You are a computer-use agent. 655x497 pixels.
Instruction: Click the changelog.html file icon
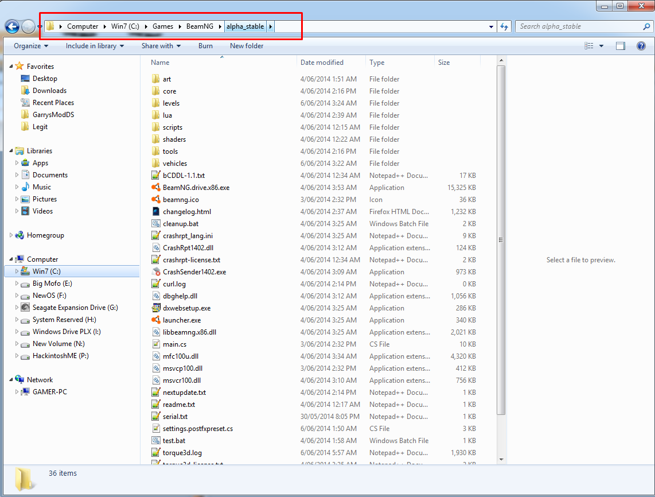coord(156,212)
